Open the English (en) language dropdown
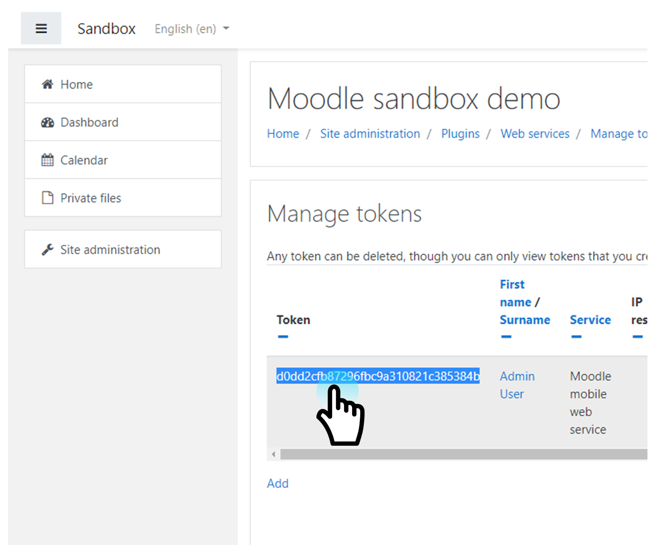Image resolution: width=655 pixels, height=554 pixels. [191, 29]
